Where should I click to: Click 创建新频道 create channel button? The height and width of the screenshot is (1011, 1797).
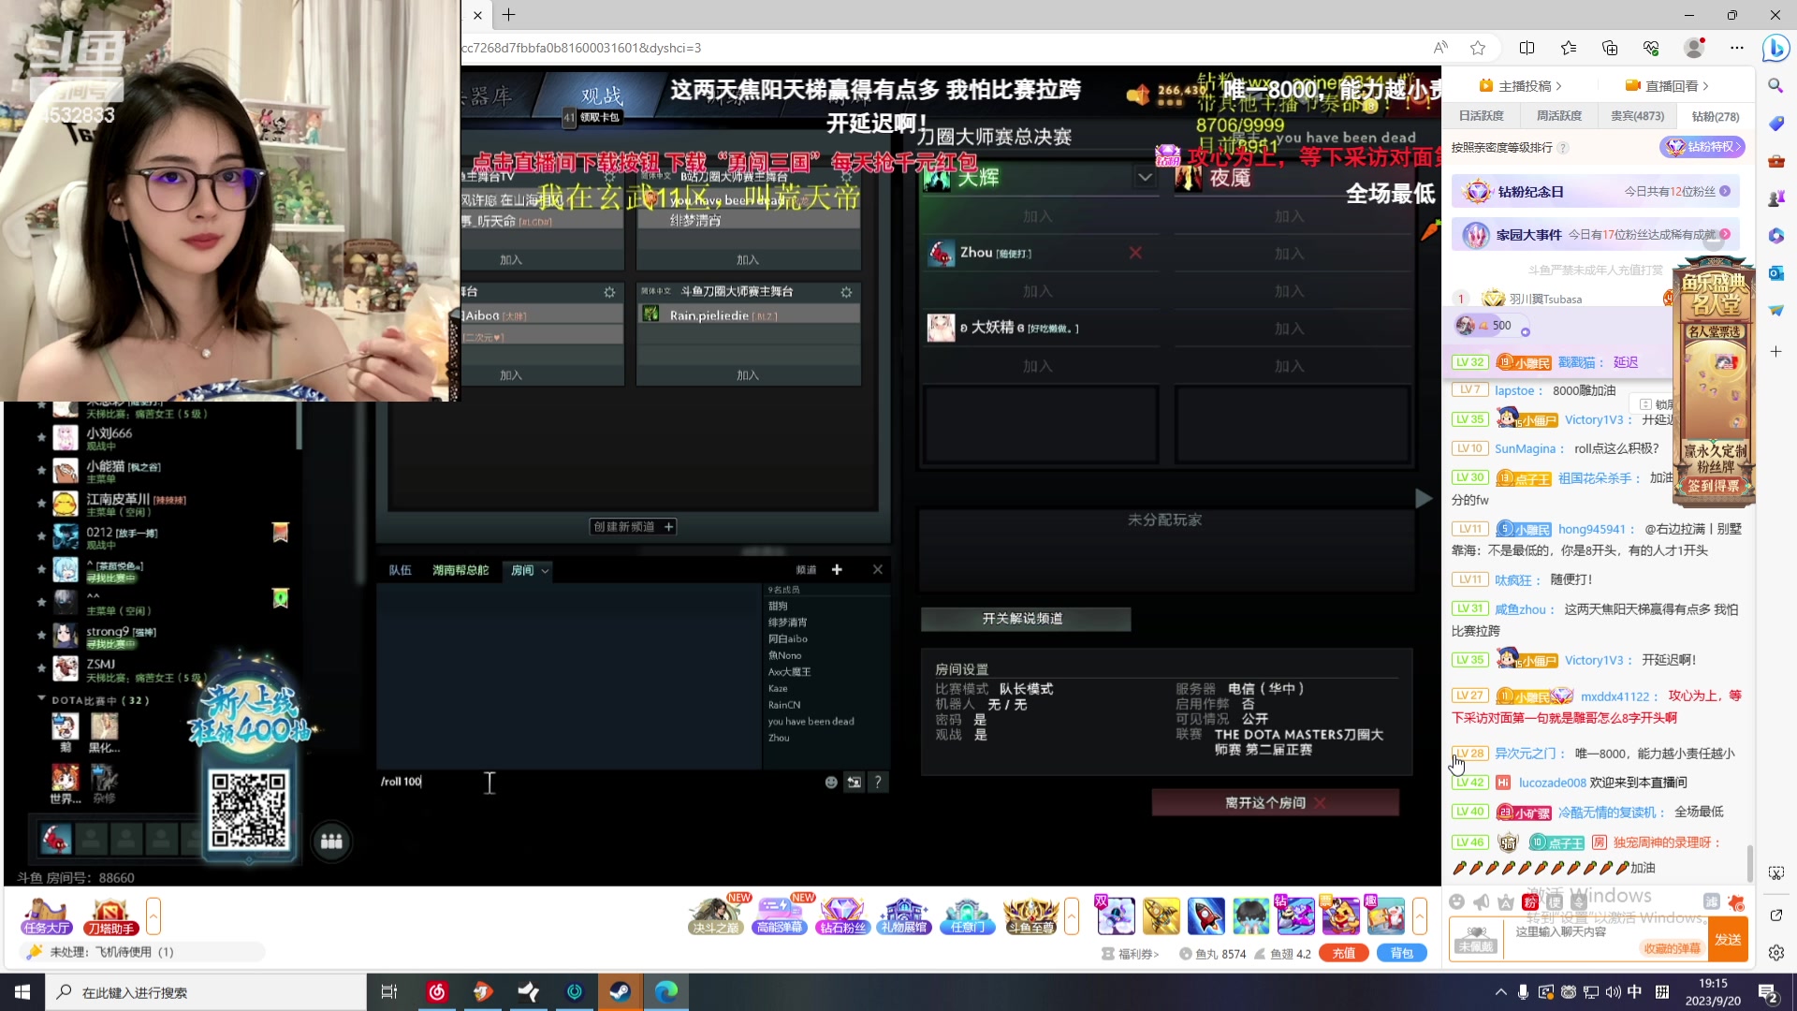coord(633,527)
